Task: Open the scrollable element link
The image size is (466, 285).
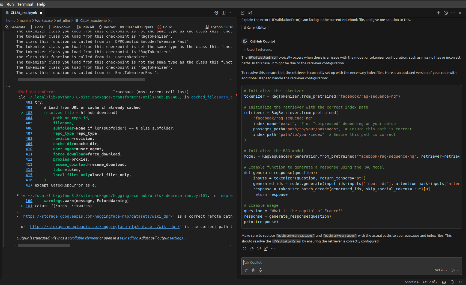Action: coord(83,238)
